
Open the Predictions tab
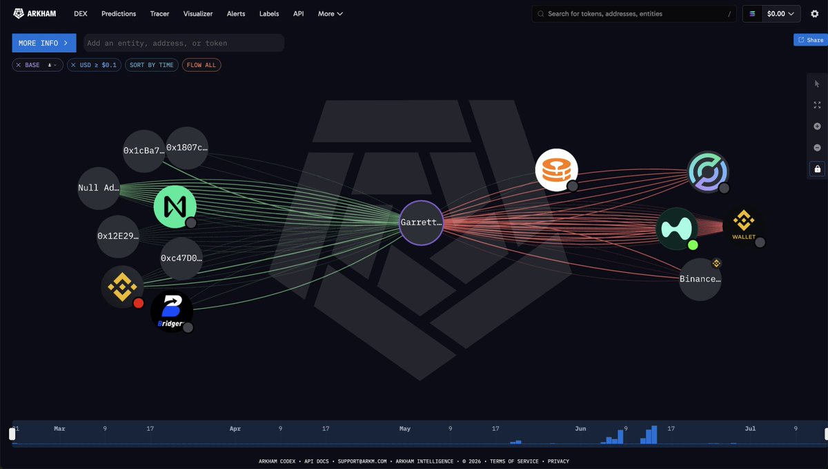[x=119, y=14]
